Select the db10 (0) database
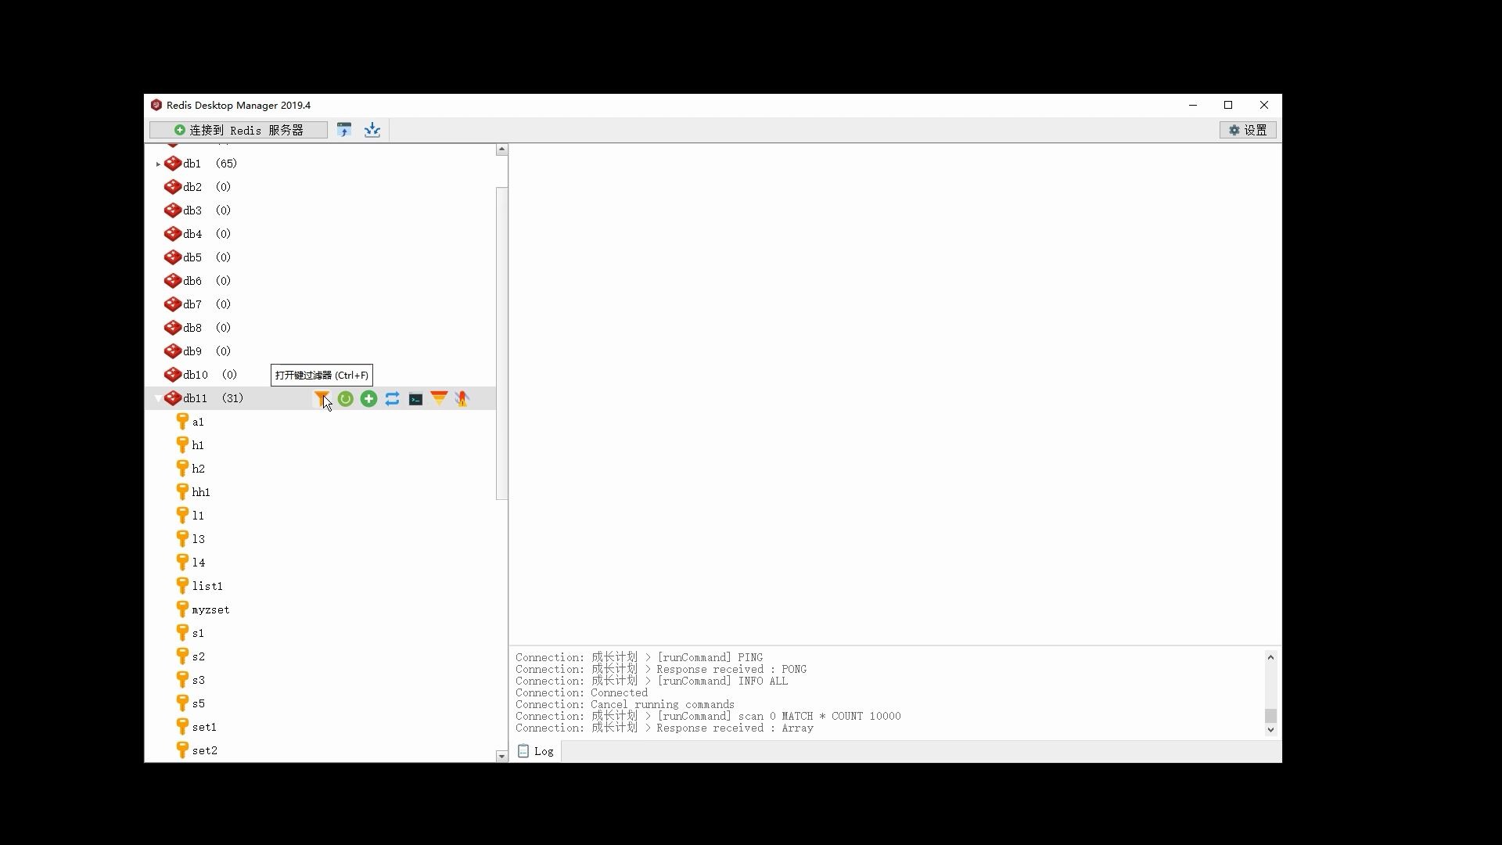Screen dimensions: 1502x845 [x=210, y=375]
